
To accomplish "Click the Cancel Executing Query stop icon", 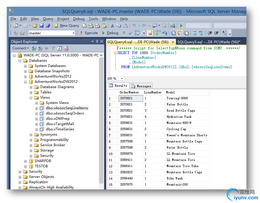I will point(124,33).
